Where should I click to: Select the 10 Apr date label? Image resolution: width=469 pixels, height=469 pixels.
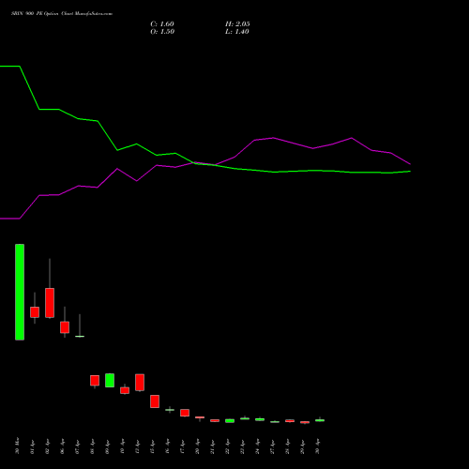[x=122, y=446]
